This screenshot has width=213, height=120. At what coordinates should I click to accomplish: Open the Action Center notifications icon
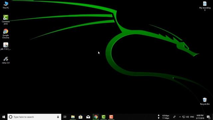pos(208,117)
